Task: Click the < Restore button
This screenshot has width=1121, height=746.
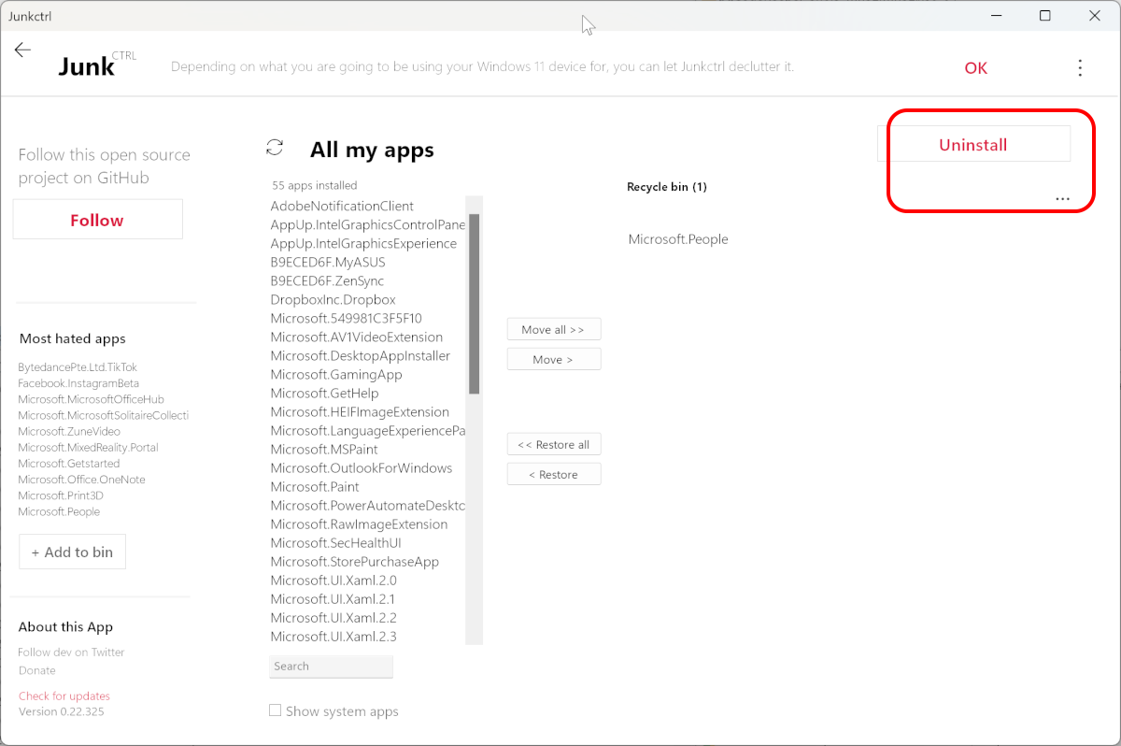Action: point(554,474)
